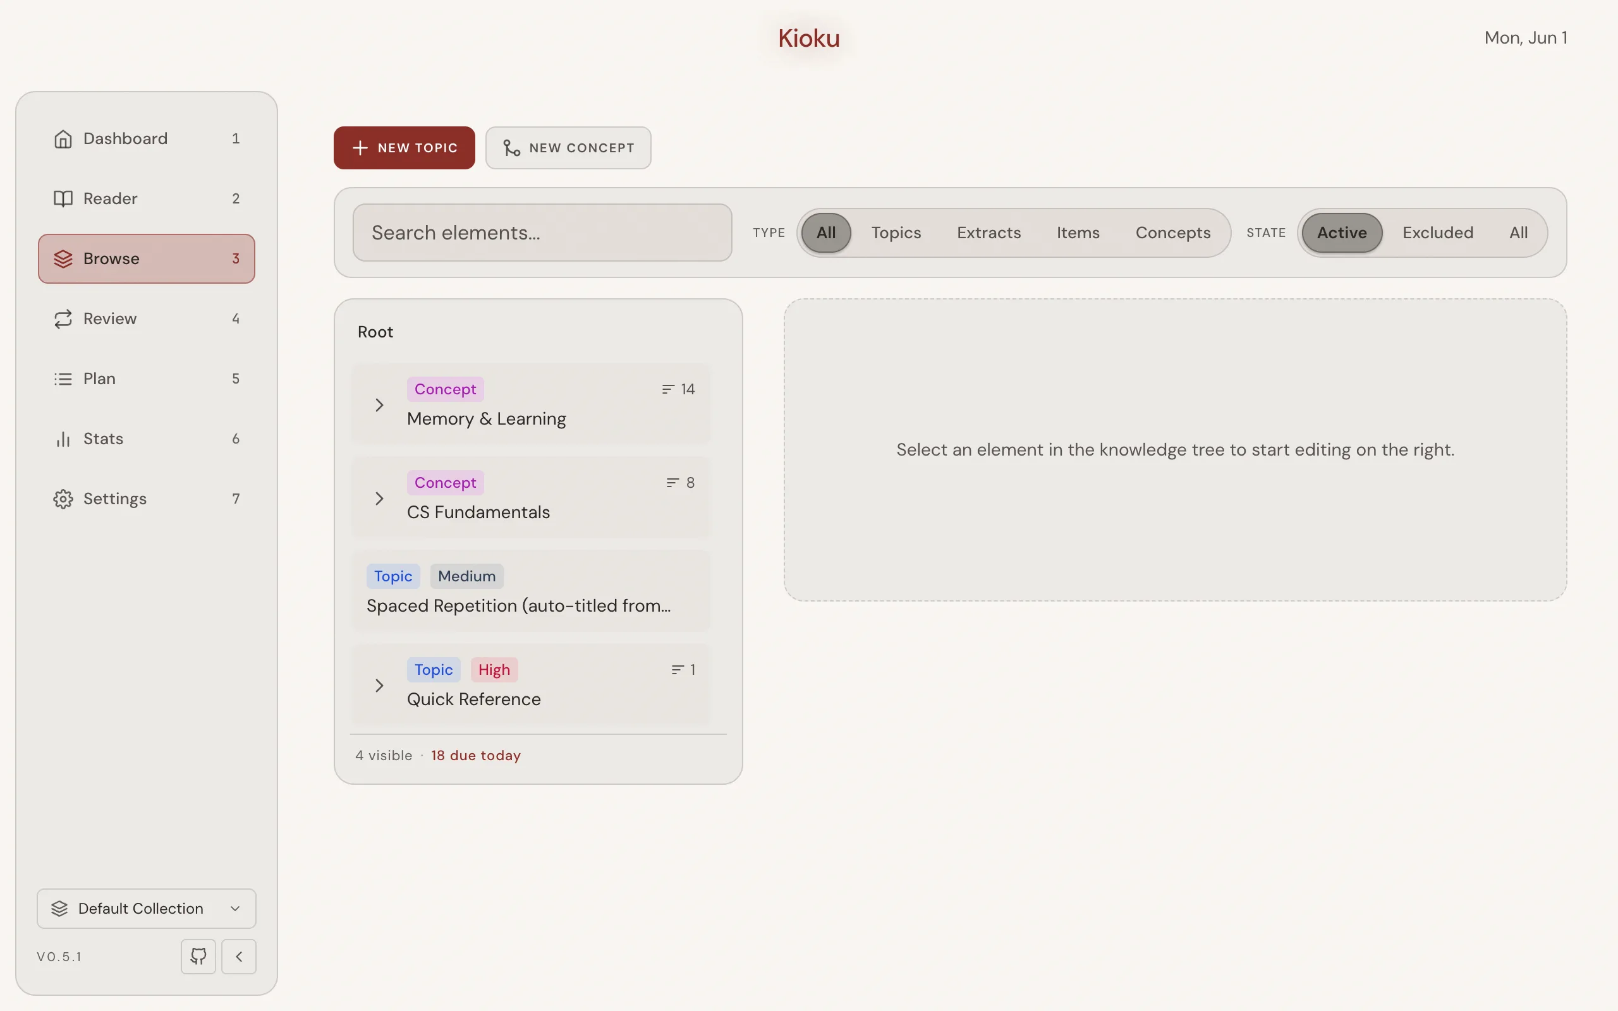Click the Dashboard home icon
This screenshot has height=1011, width=1618.
coord(63,138)
